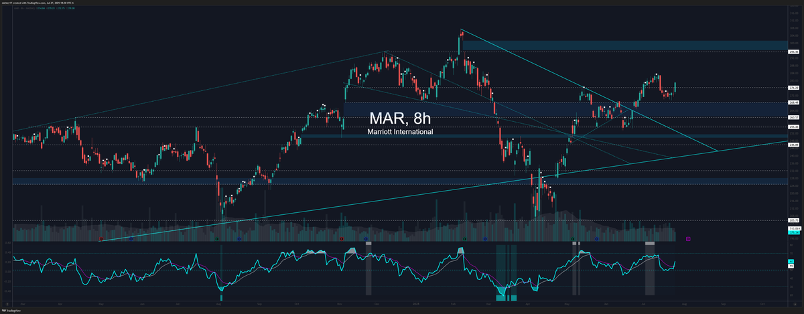Click the RSI value label 55

pos(791,266)
